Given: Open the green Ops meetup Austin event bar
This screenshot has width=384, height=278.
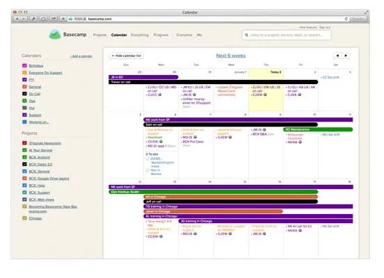Looking at the screenshot, I should tap(214, 192).
